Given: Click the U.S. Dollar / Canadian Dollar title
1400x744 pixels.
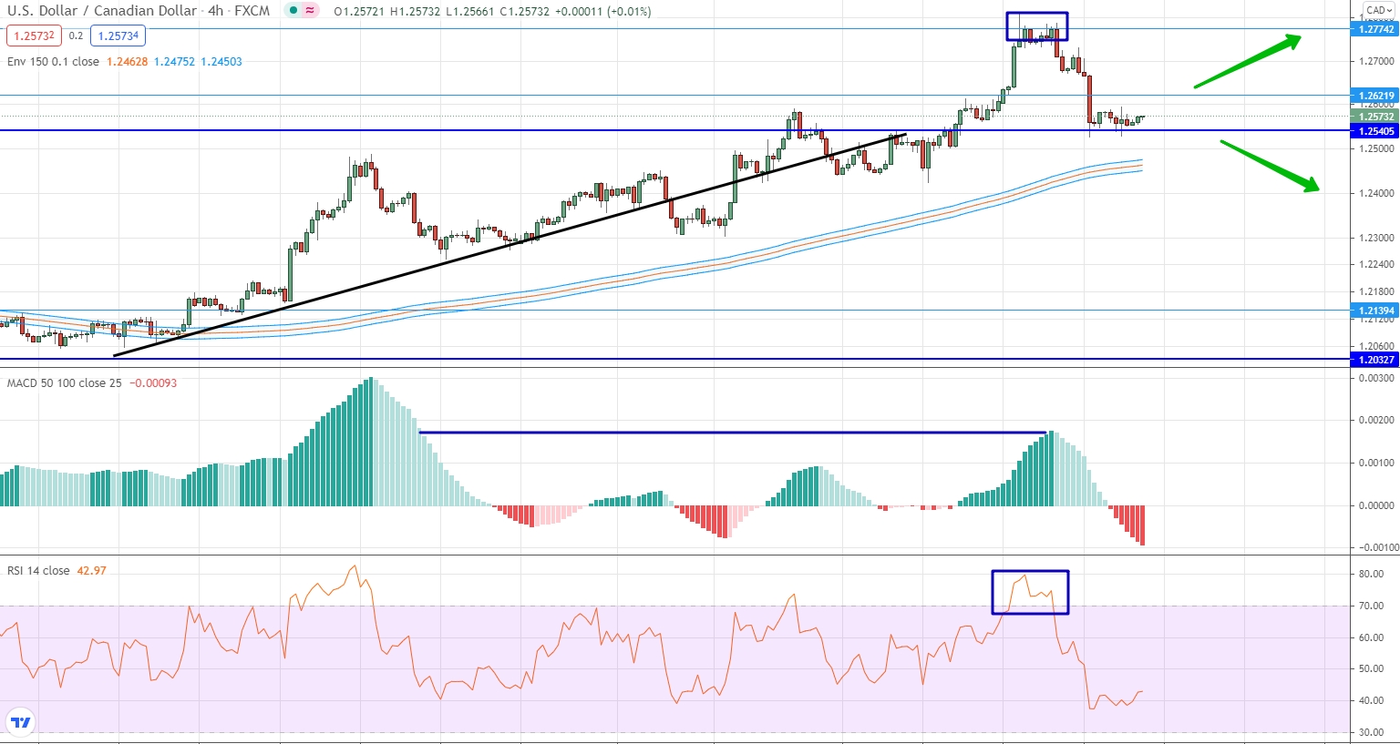Looking at the screenshot, I should click(102, 11).
